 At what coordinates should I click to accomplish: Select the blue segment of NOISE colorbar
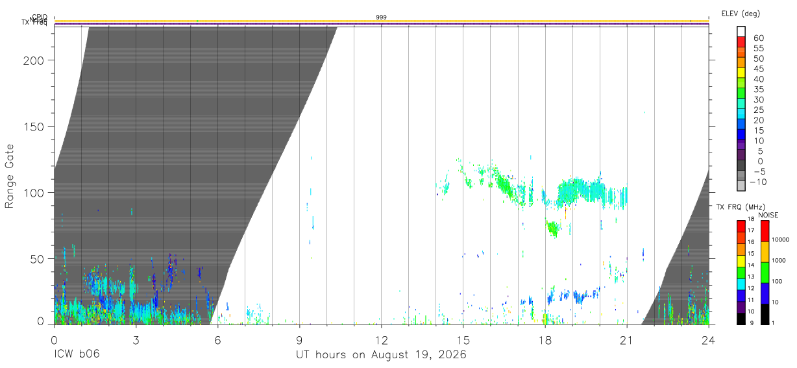click(x=765, y=293)
